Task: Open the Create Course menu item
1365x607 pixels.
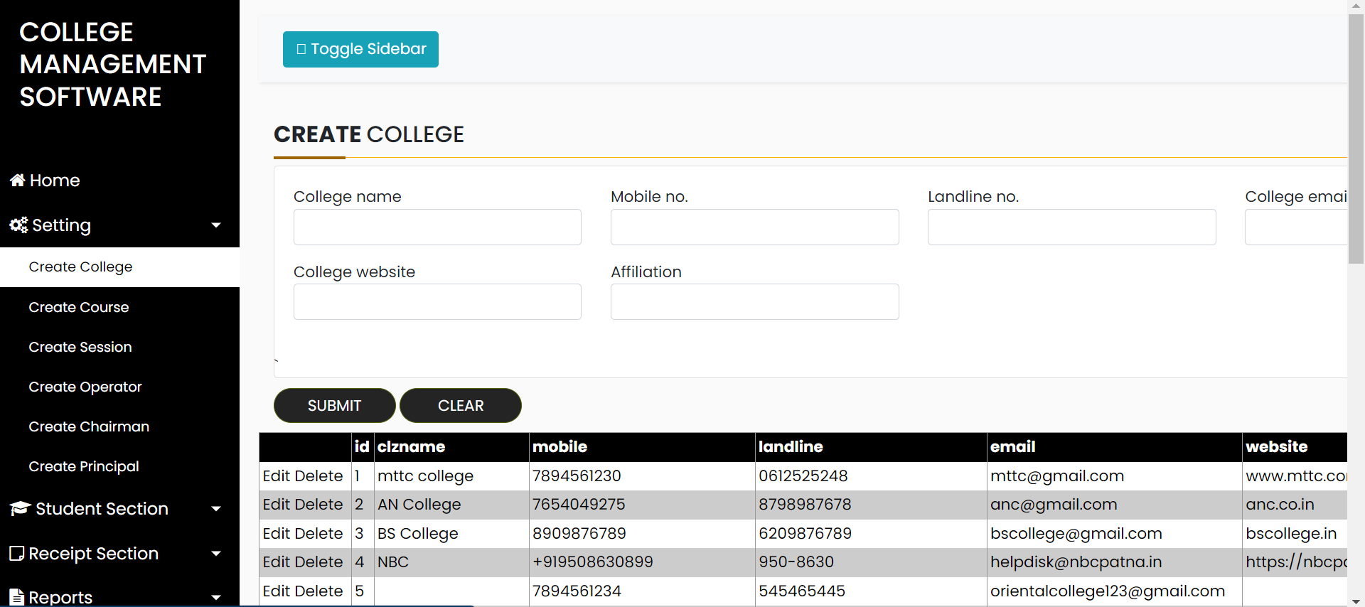Action: (79, 307)
